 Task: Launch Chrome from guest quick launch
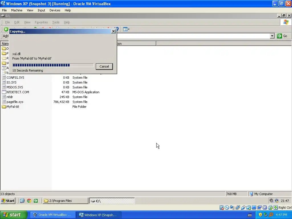point(29,201)
